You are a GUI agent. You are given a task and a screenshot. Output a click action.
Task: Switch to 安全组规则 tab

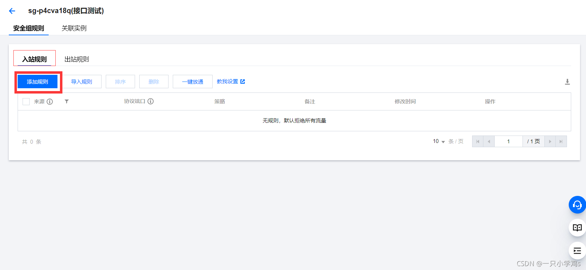(29, 28)
